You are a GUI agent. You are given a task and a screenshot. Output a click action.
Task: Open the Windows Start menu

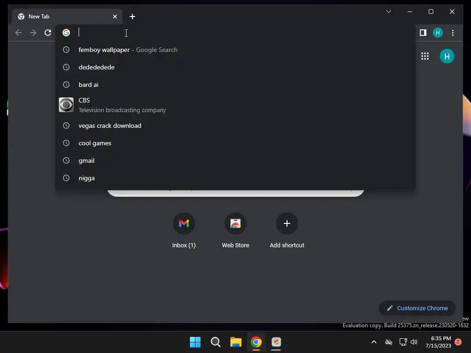click(195, 342)
